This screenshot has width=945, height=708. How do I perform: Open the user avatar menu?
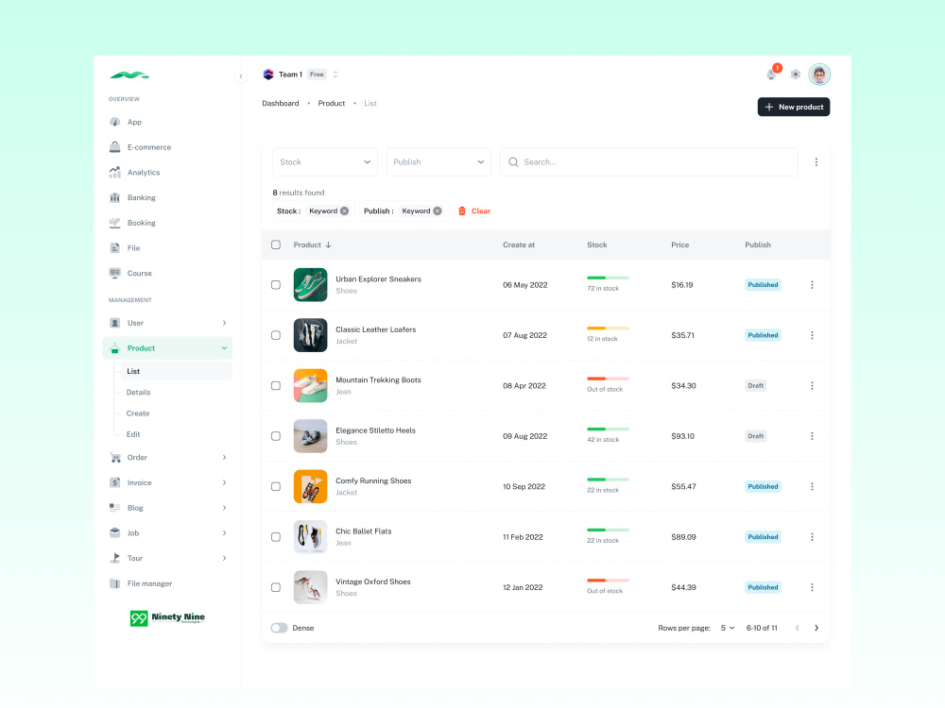[x=819, y=74]
